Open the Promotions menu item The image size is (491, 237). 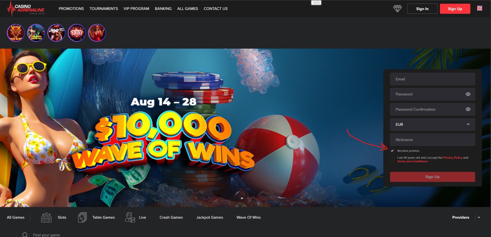[71, 8]
